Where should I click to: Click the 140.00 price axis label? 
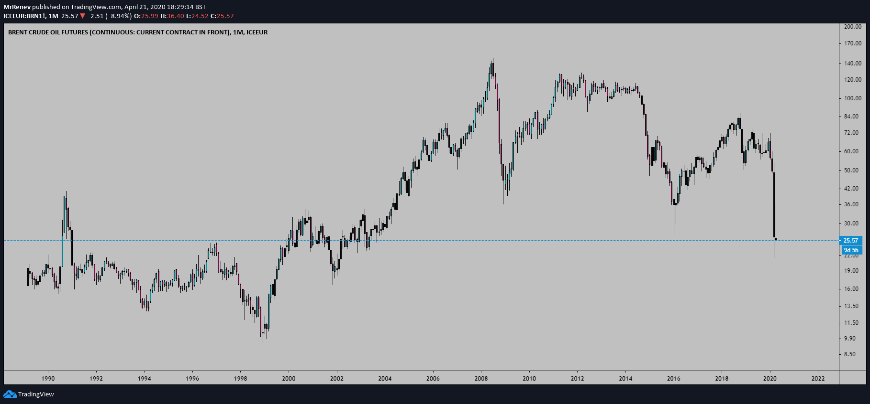(853, 64)
